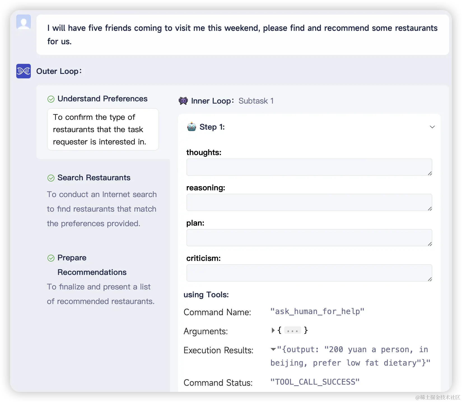Screen dimensions: 462x402
Task: Expand the Arguments JSON triangle
Action: coord(273,330)
